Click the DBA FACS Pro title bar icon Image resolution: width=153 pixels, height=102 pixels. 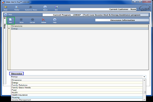click(x=4, y=2)
